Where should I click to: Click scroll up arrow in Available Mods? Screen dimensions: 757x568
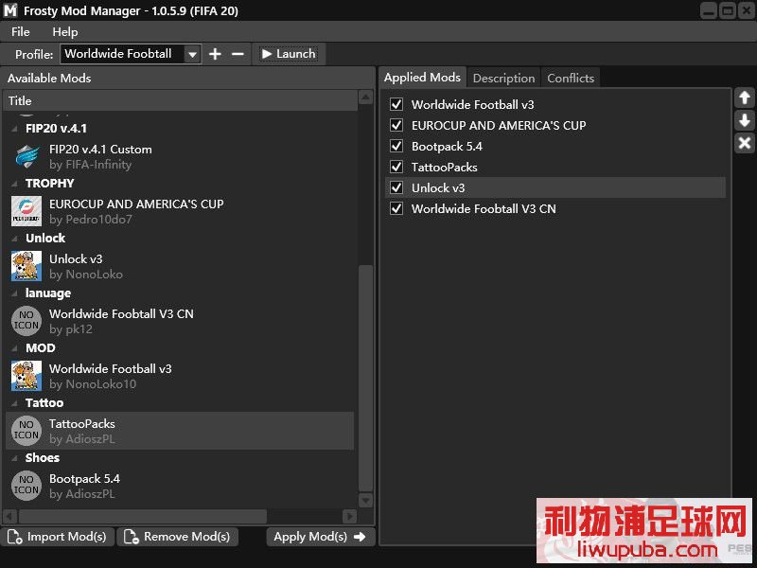(x=365, y=98)
